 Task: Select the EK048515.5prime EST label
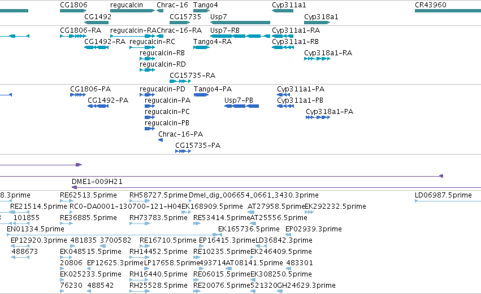91,252
